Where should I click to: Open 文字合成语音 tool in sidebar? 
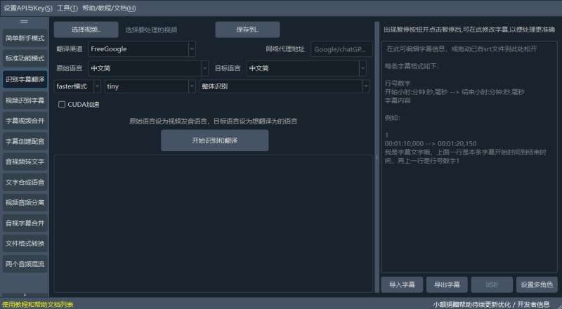pos(25,182)
